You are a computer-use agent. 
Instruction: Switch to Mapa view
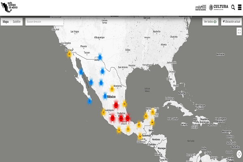tap(6, 21)
